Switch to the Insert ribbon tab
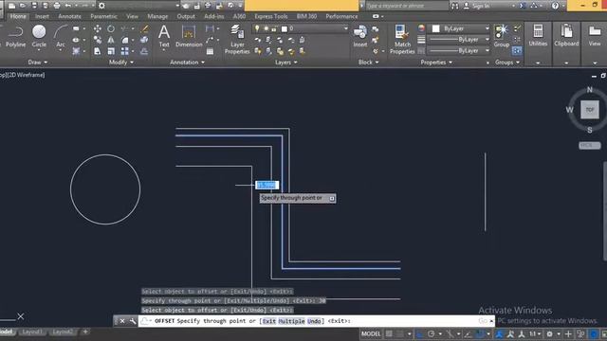The width and height of the screenshot is (607, 341). (x=42, y=16)
